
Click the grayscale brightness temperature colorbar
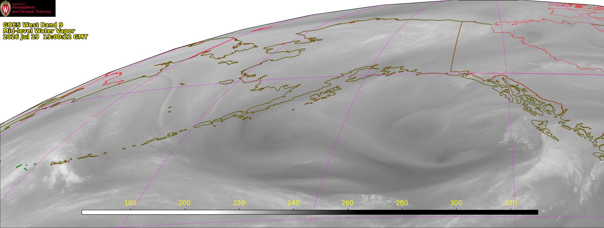tap(310, 212)
